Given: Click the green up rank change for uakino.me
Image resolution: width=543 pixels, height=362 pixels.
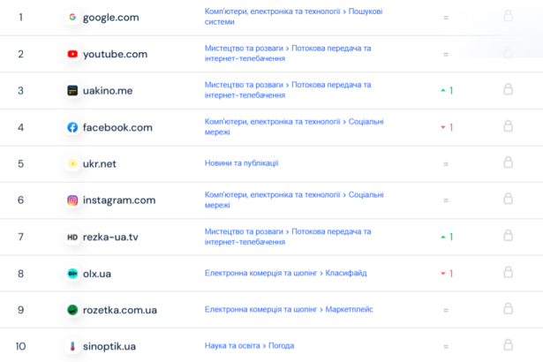Looking at the screenshot, I should pos(446,91).
